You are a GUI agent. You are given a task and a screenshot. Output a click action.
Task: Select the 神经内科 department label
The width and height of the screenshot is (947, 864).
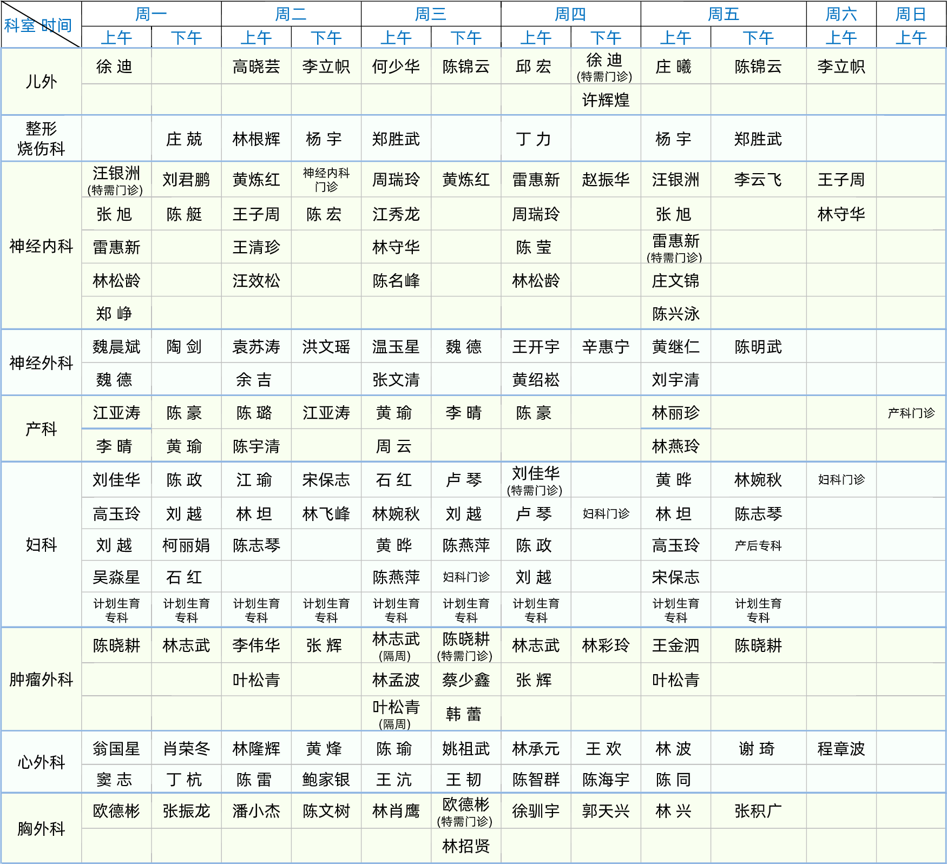point(41,246)
